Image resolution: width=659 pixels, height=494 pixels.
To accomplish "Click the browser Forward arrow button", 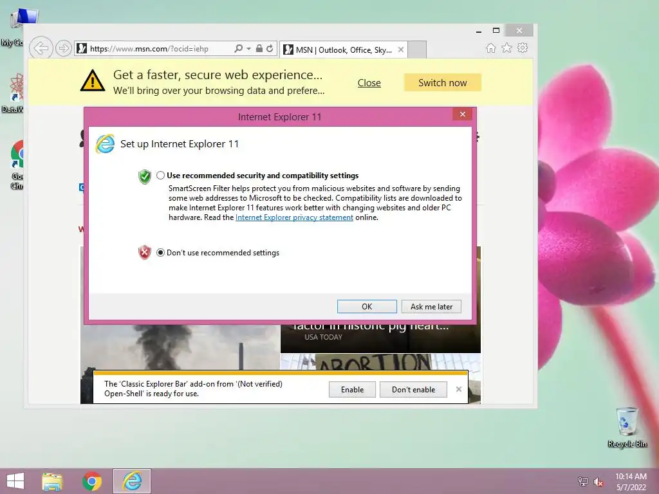I will (64, 48).
